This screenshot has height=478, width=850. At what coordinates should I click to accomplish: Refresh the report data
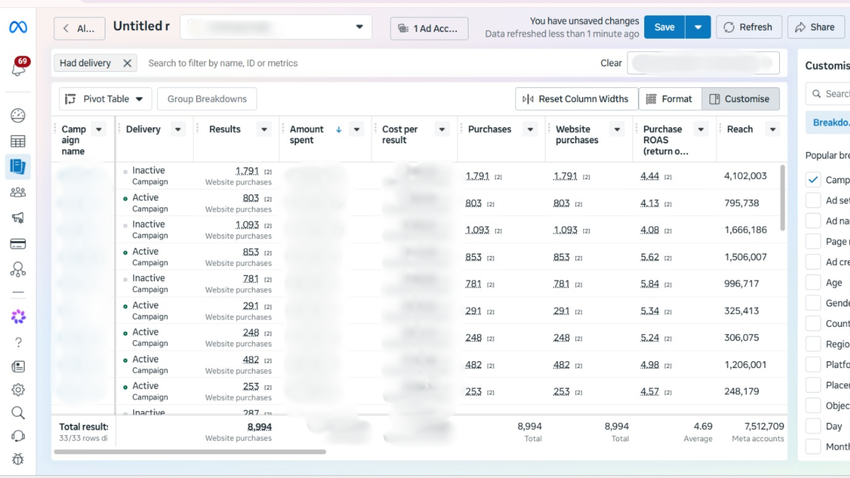[749, 27]
